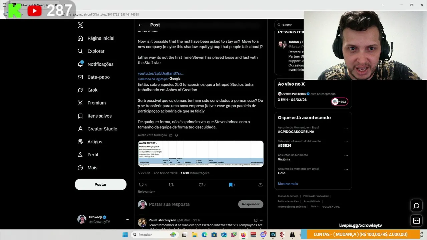
Task: Open the Perfil page
Action: [88, 155]
